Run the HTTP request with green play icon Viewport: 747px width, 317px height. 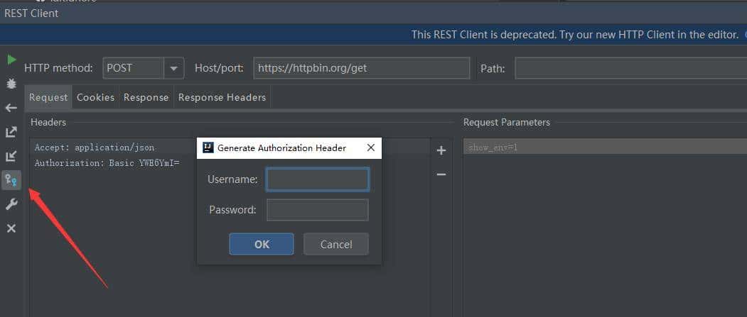point(11,60)
